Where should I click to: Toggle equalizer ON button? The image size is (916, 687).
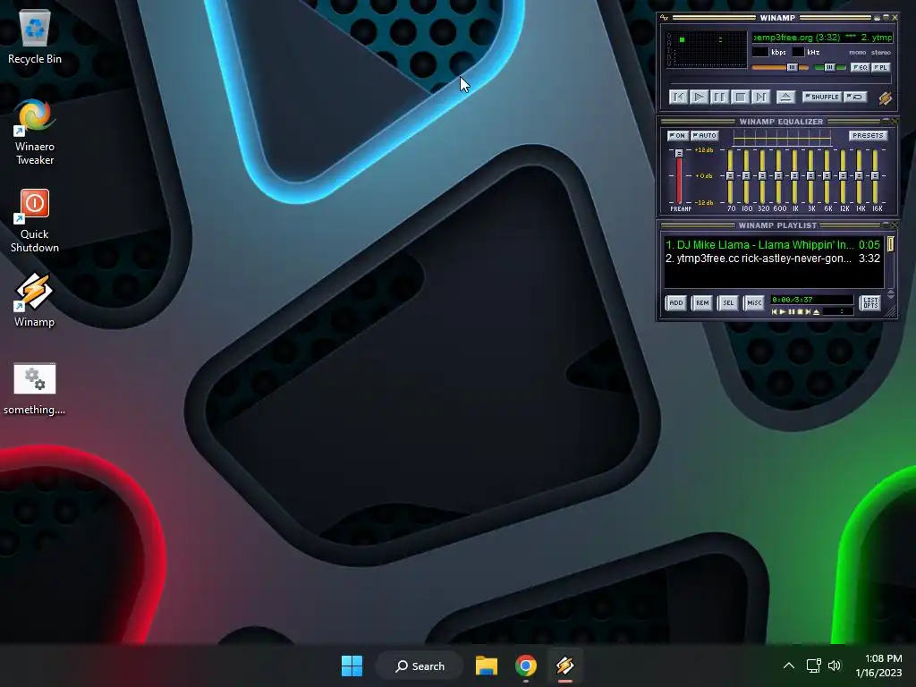[678, 136]
